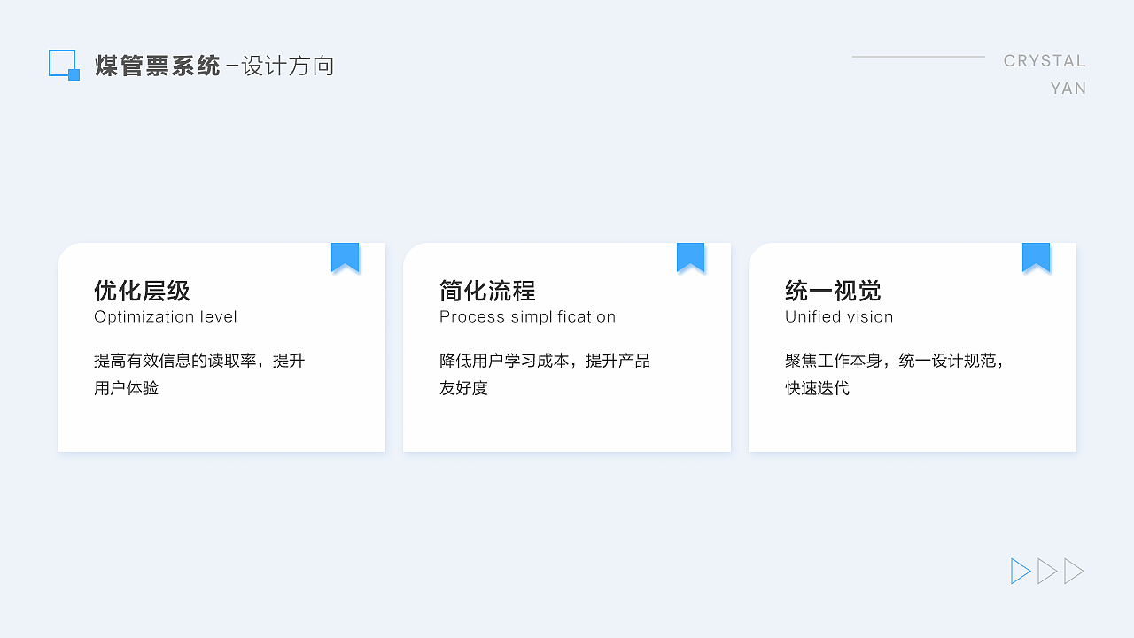Screen dimensions: 1134x638
Task: Click the bookmark ribbon on 优化层级 card
Action: pyautogui.click(x=346, y=258)
